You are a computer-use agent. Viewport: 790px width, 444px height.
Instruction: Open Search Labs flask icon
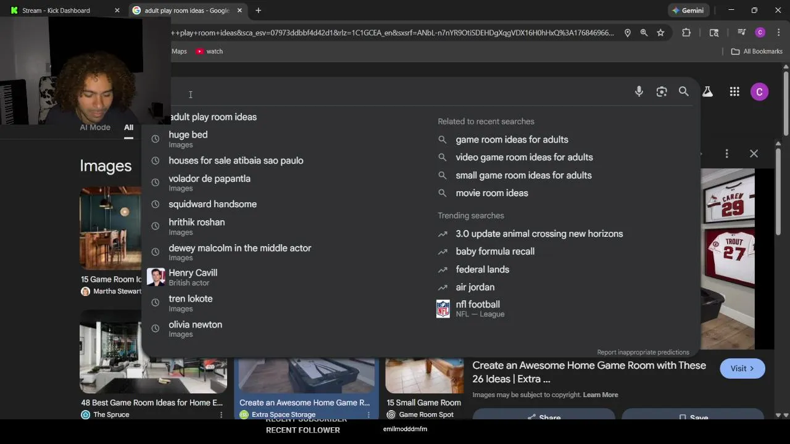click(x=707, y=91)
